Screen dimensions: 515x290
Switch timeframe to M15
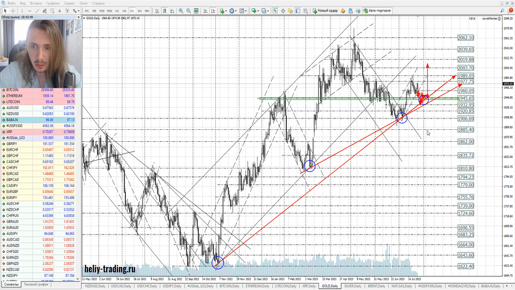102,10
